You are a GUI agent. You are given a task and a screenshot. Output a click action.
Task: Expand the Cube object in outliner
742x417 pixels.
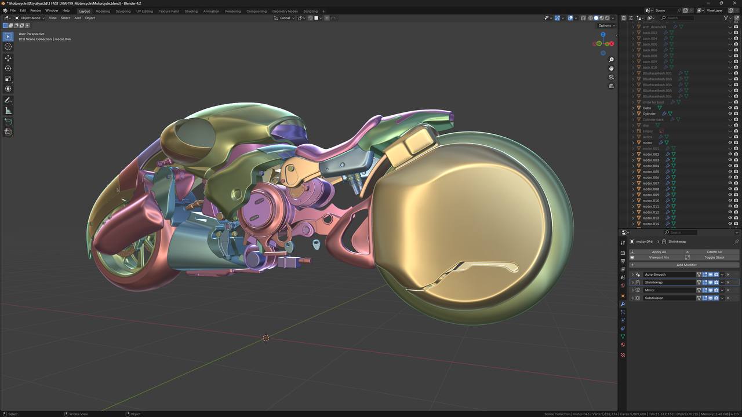(x=633, y=108)
